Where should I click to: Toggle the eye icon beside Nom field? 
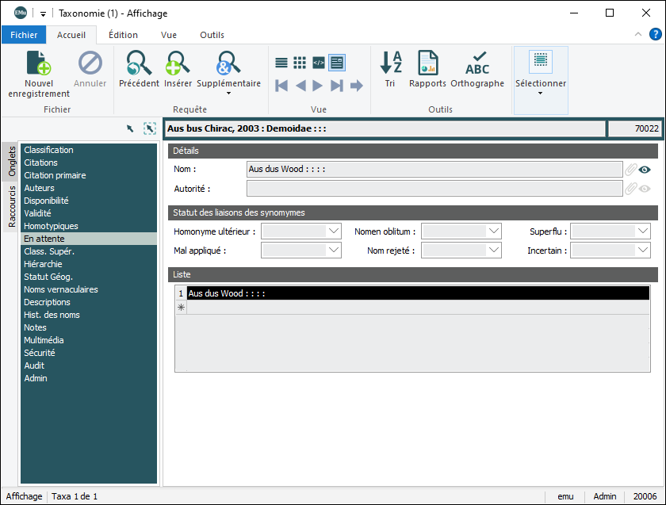(645, 169)
